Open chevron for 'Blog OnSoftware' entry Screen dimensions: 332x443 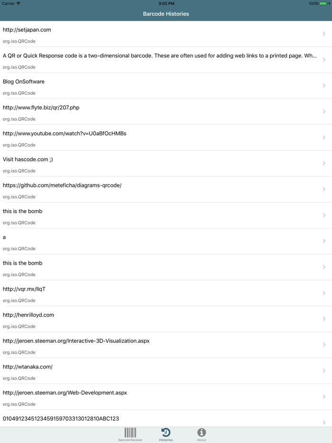tap(325, 85)
